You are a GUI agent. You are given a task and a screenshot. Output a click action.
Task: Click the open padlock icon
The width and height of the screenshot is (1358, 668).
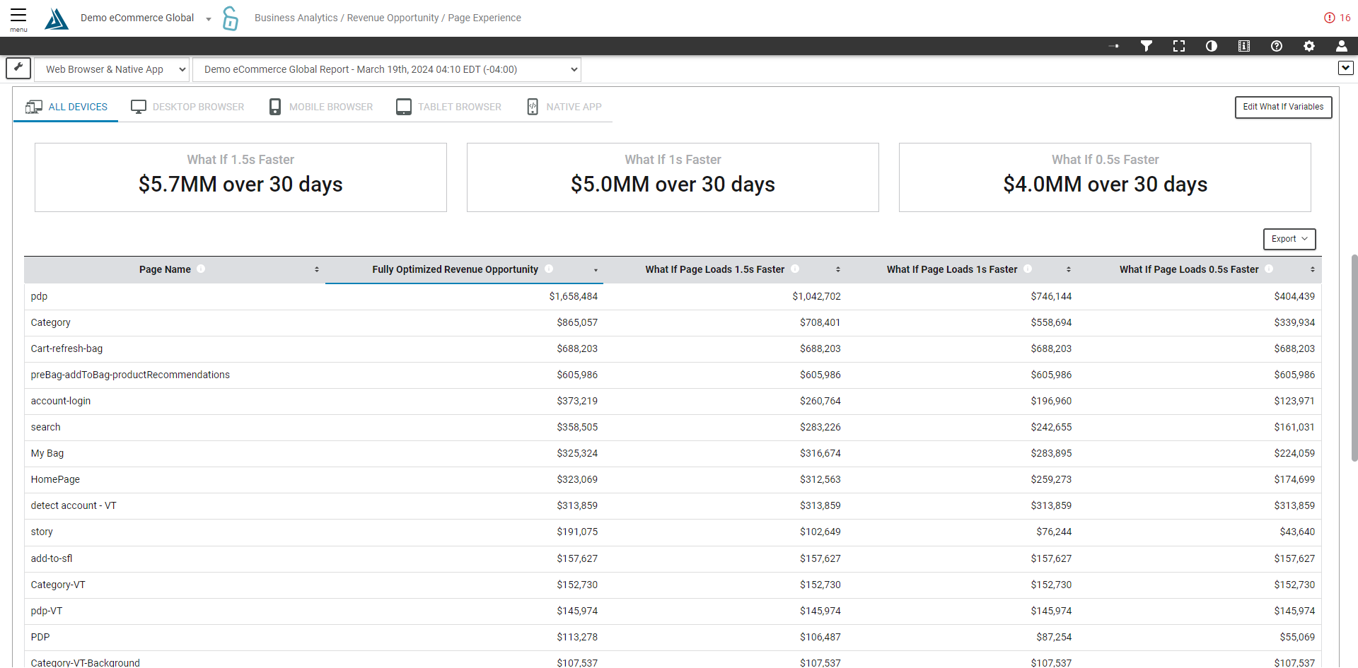[230, 18]
